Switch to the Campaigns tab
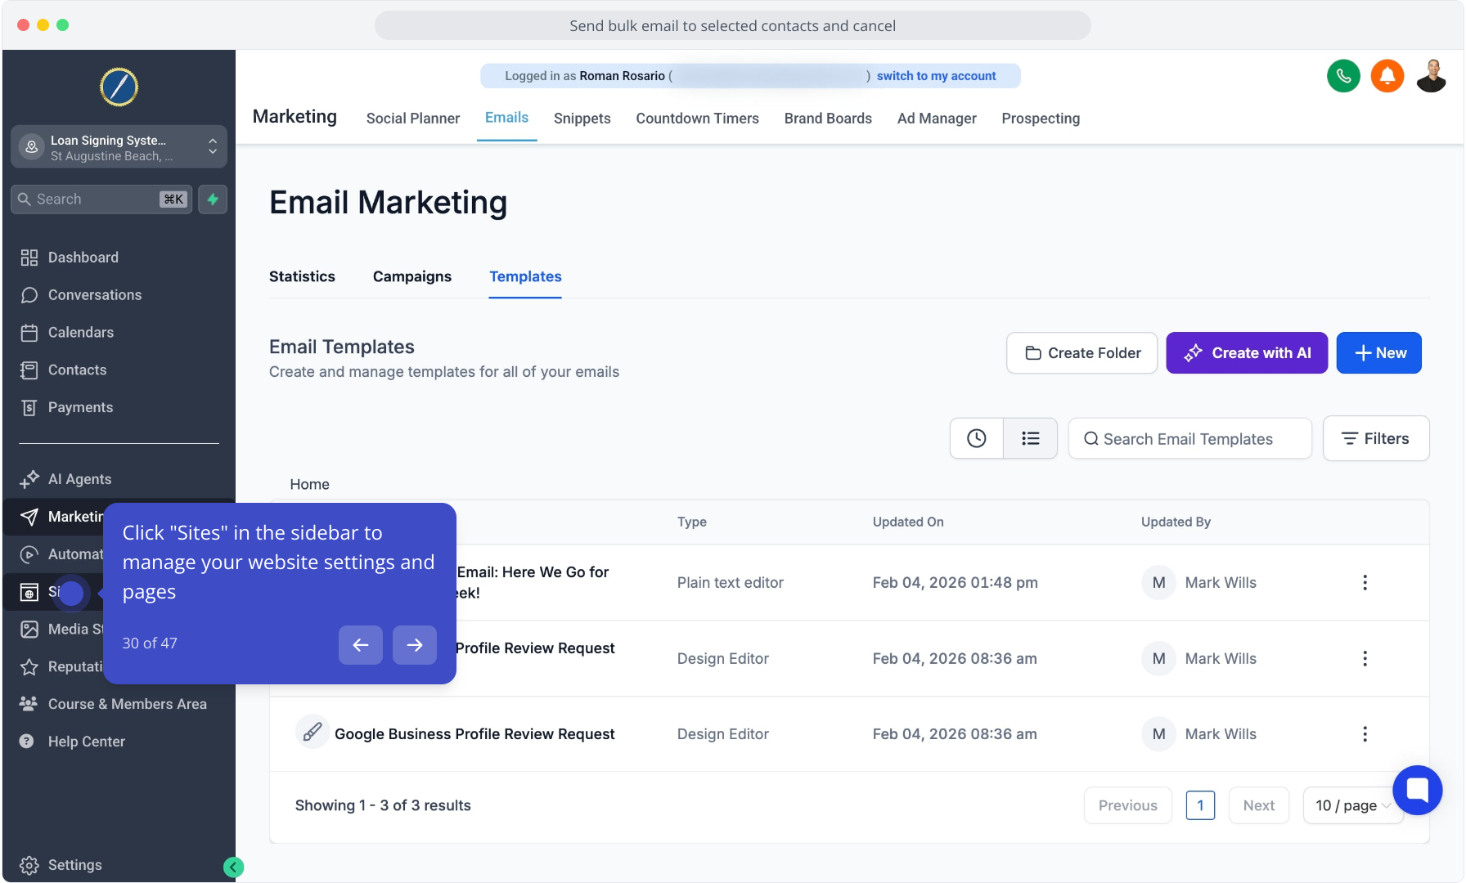 coord(411,277)
